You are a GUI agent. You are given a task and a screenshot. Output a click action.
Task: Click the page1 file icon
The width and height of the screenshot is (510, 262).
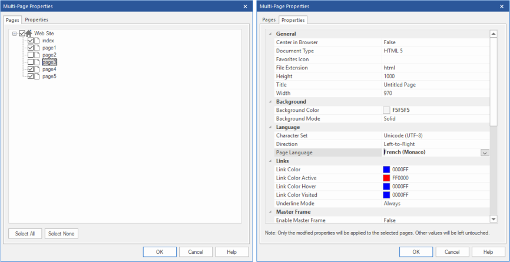(37, 48)
